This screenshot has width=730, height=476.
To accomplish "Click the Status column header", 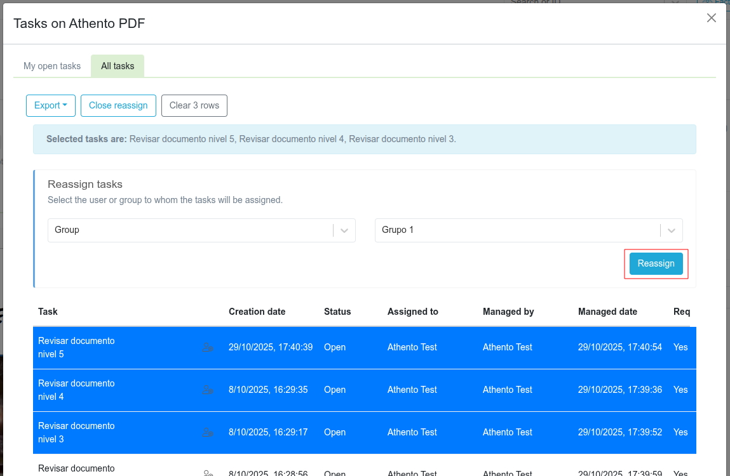I will click(337, 312).
